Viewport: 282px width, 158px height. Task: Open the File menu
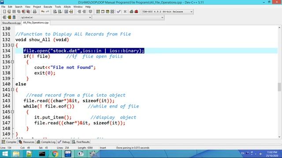tap(3, 7)
